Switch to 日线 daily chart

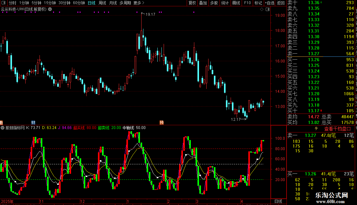coord(92,3)
